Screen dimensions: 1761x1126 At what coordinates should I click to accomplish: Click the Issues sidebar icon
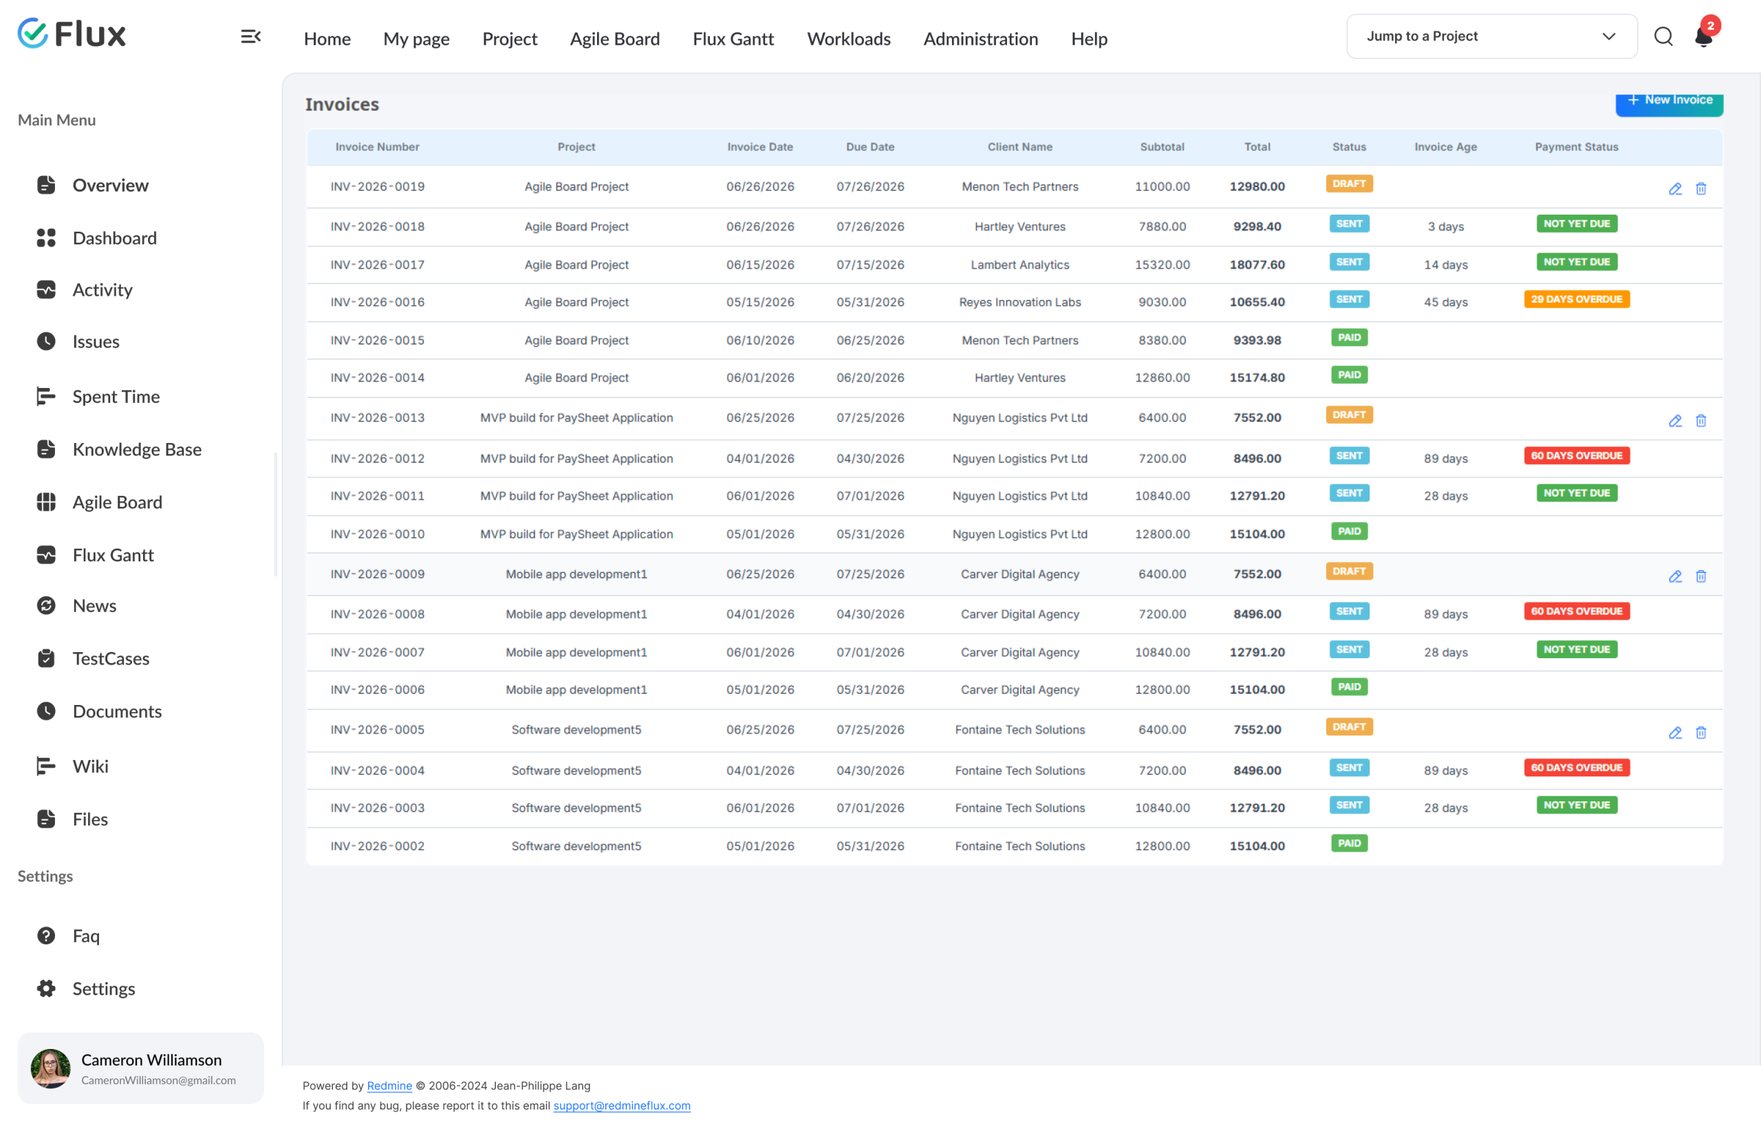(46, 341)
